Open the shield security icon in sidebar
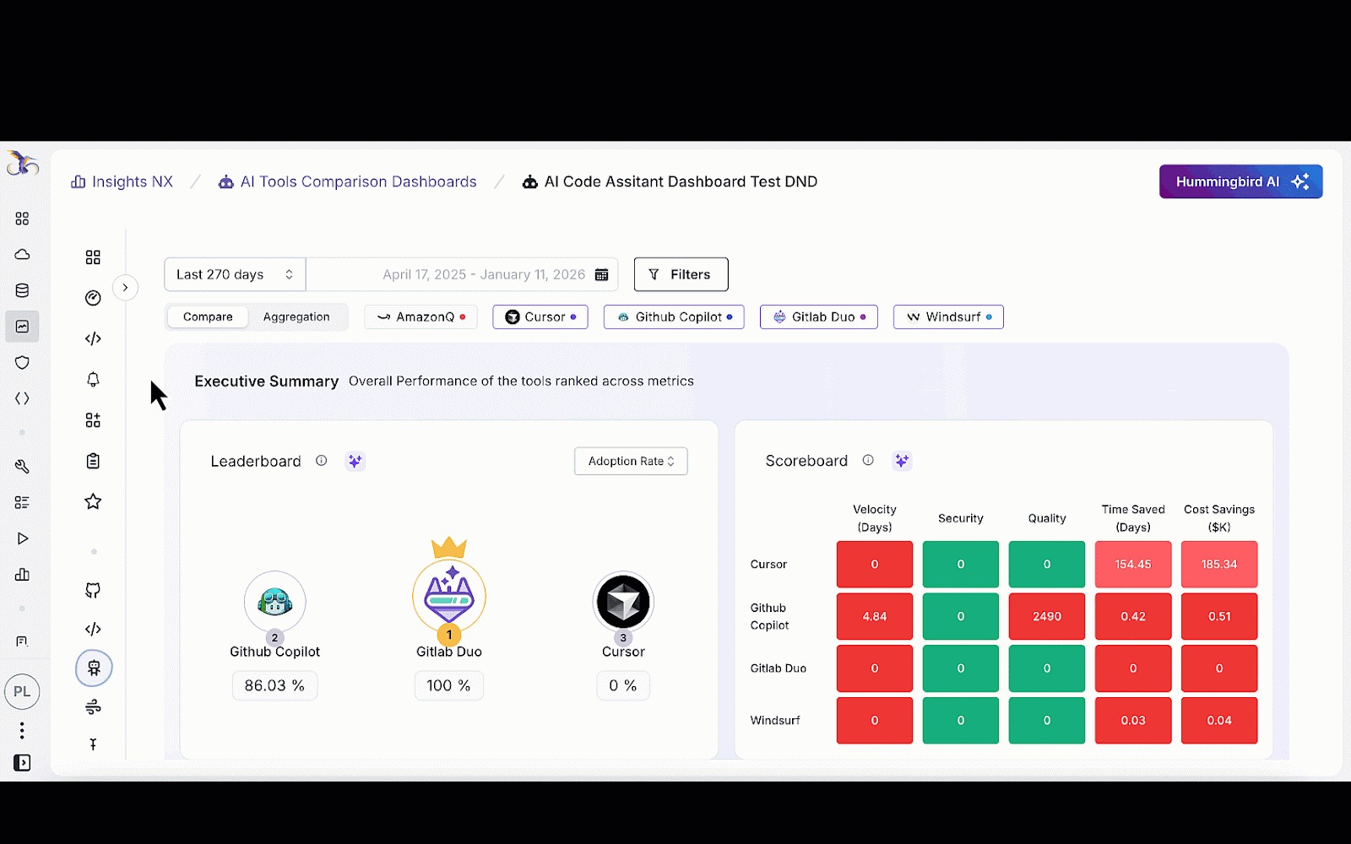 (23, 363)
